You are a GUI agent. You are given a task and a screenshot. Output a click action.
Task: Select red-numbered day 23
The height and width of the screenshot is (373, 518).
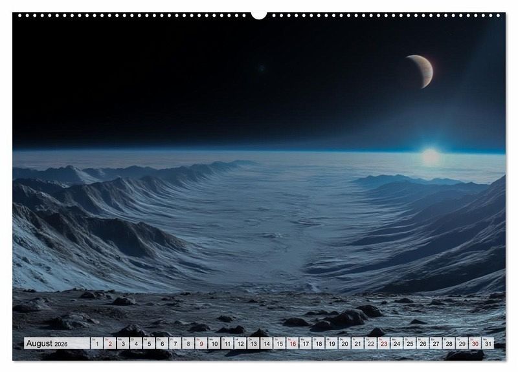[x=384, y=344]
